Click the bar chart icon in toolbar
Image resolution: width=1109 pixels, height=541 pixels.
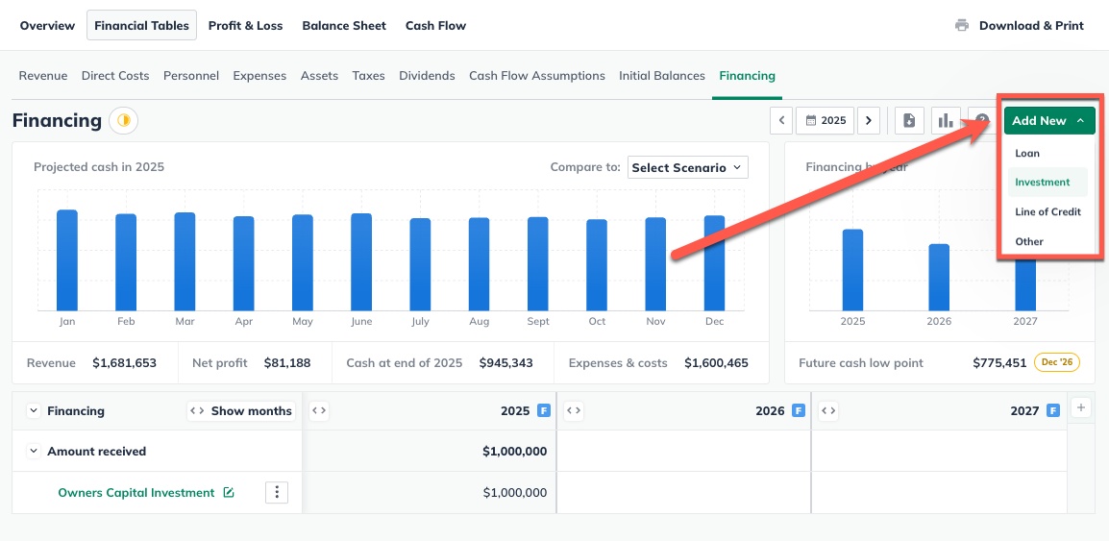click(x=946, y=121)
